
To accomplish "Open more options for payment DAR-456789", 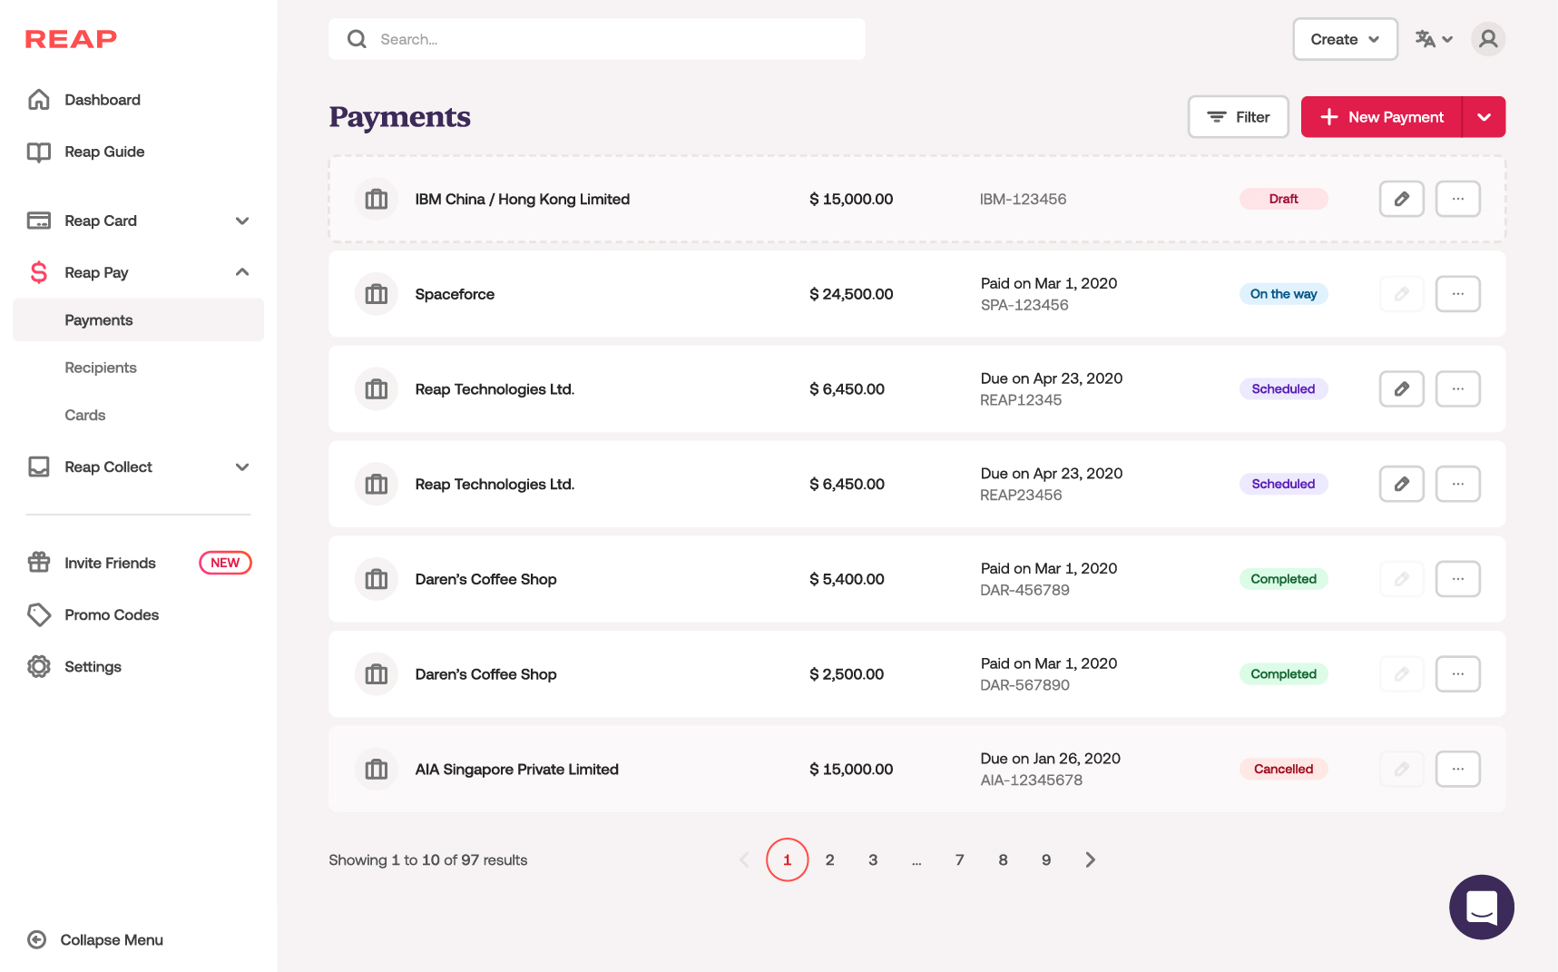I will [x=1457, y=579].
